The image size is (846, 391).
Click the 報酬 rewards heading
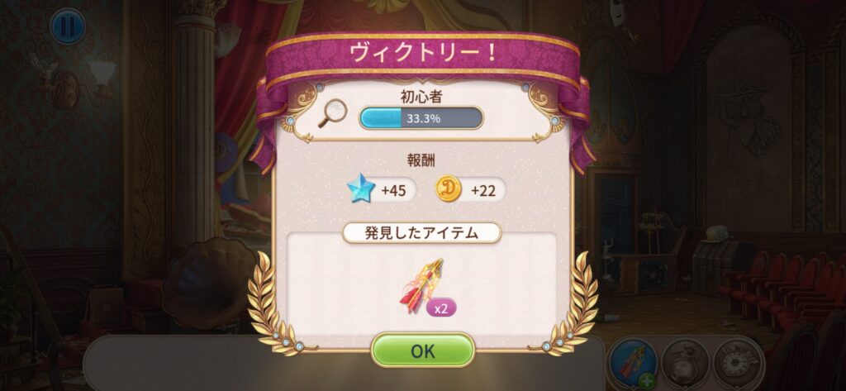coord(422,161)
